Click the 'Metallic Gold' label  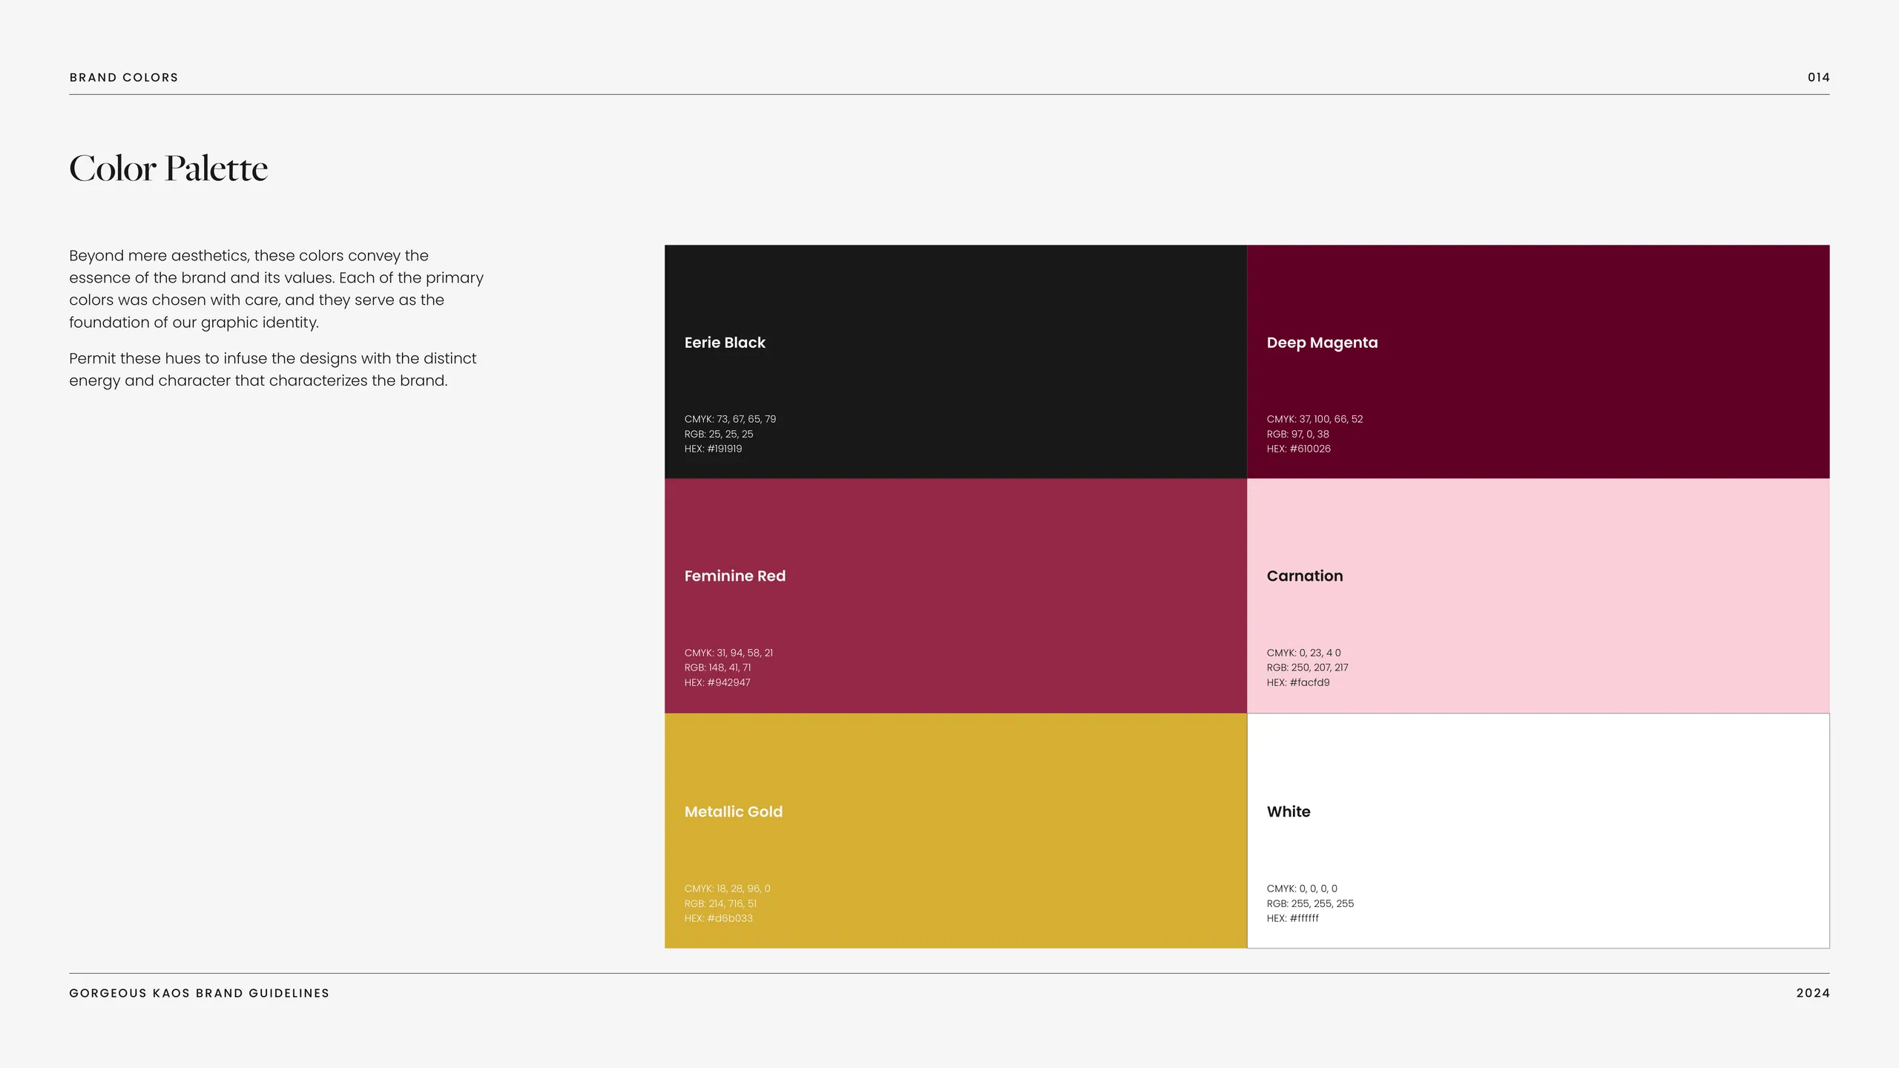tap(733, 811)
